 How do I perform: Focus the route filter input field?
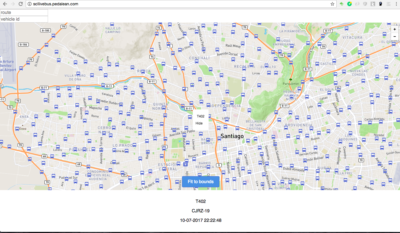tap(24, 13)
